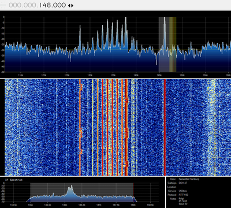Screen dimensions: 231x208
Task: Click the red tuning line in the spectrum
Action: pyautogui.click(x=173, y=44)
